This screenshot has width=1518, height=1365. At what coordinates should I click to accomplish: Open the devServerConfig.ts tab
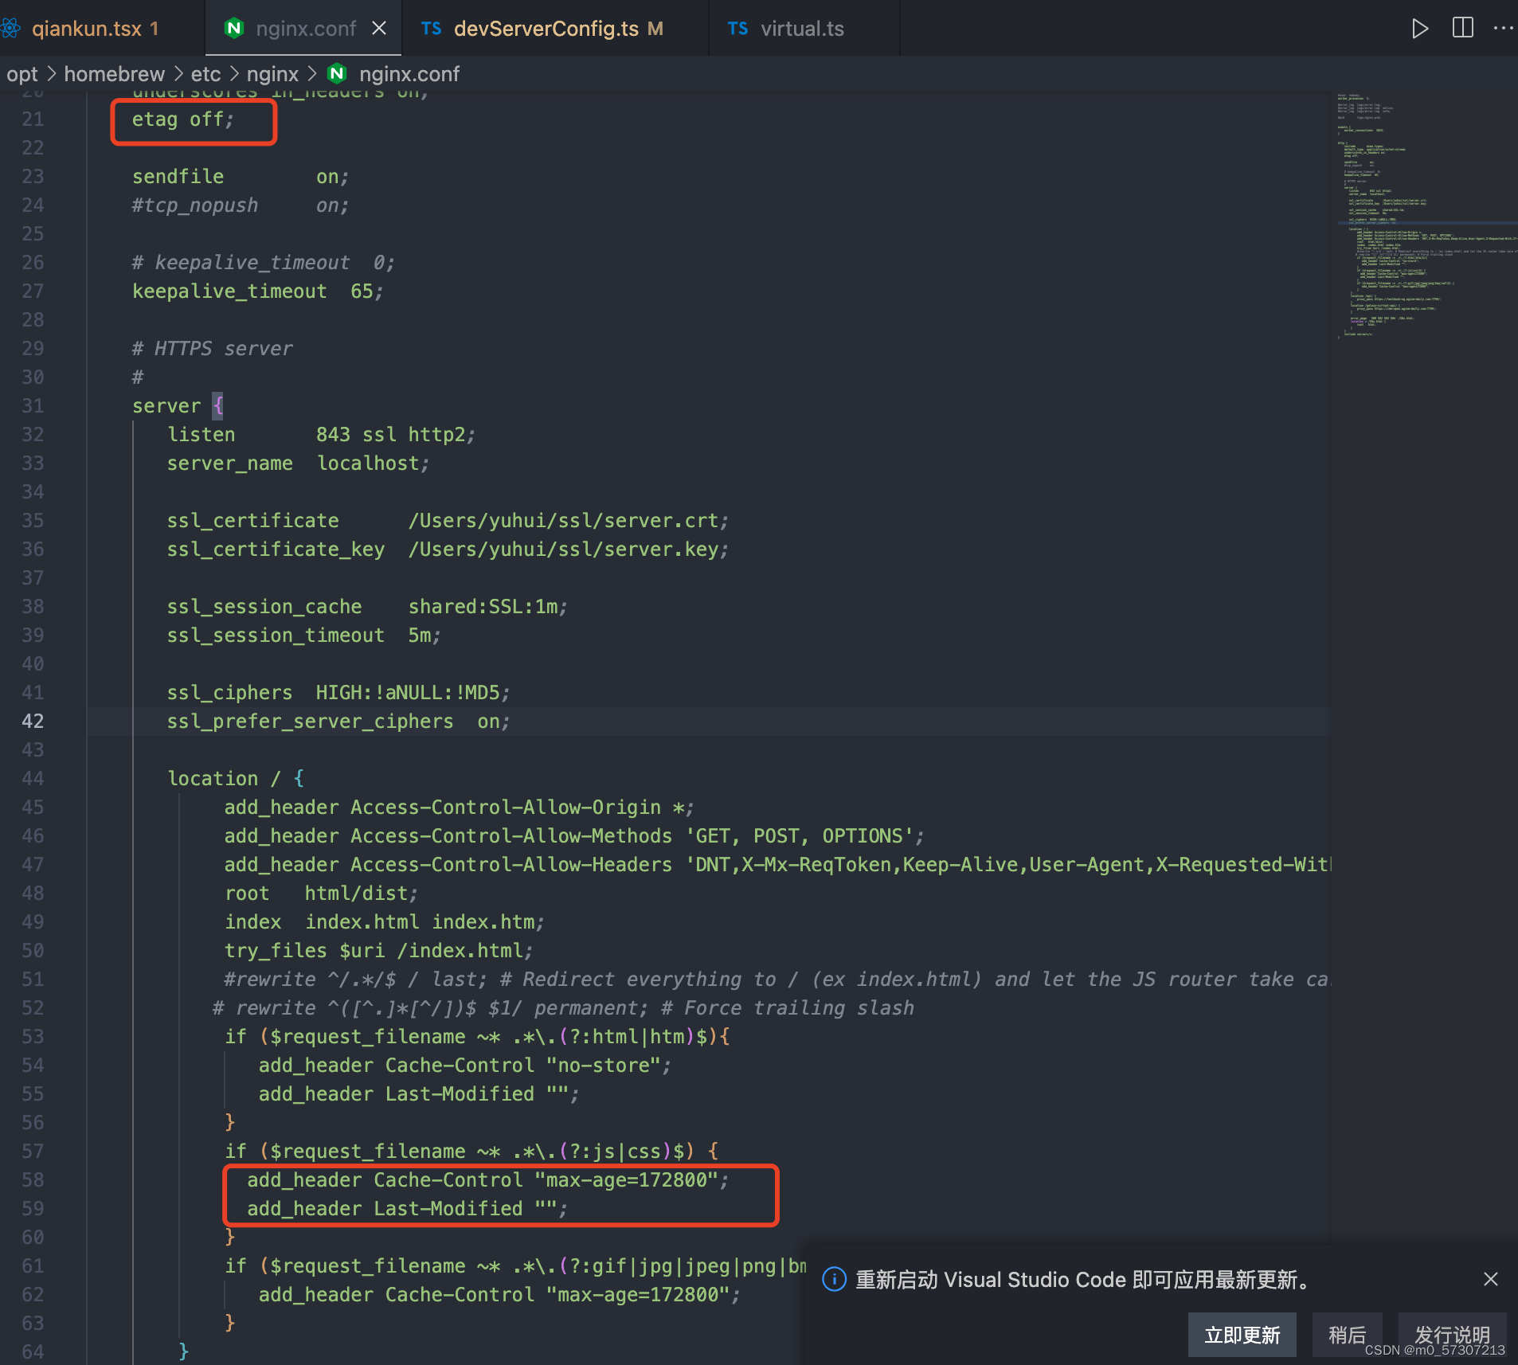556,29
